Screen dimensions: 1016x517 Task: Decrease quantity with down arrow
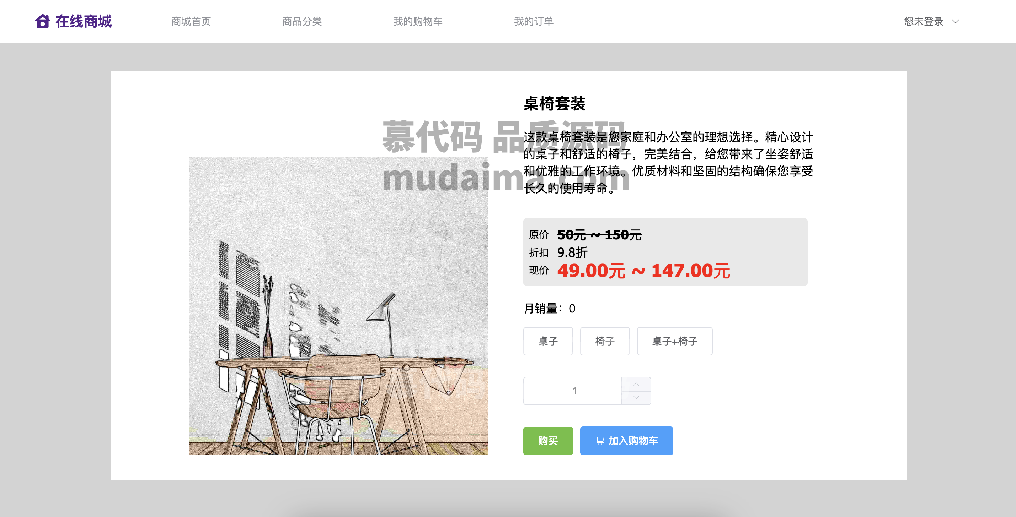(x=636, y=398)
